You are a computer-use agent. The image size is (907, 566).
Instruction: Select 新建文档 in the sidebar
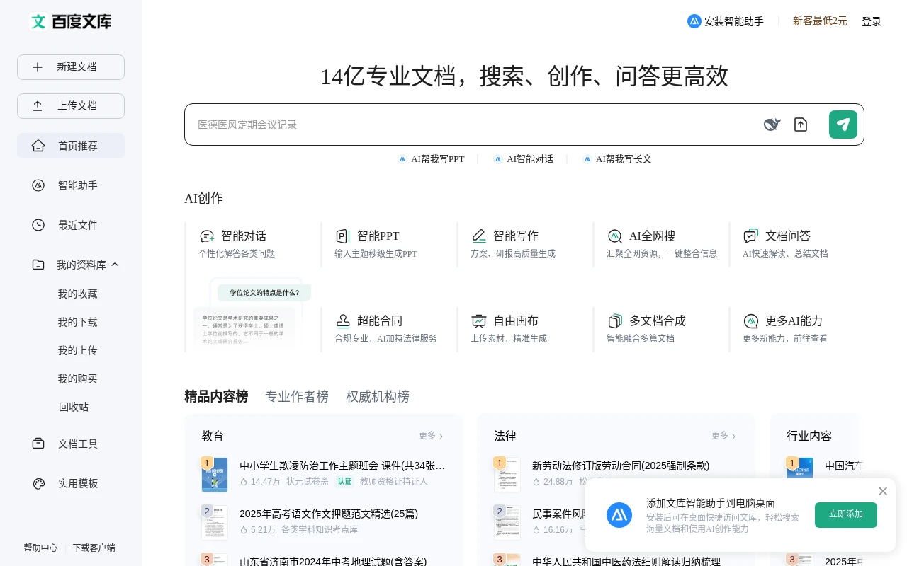(70, 67)
